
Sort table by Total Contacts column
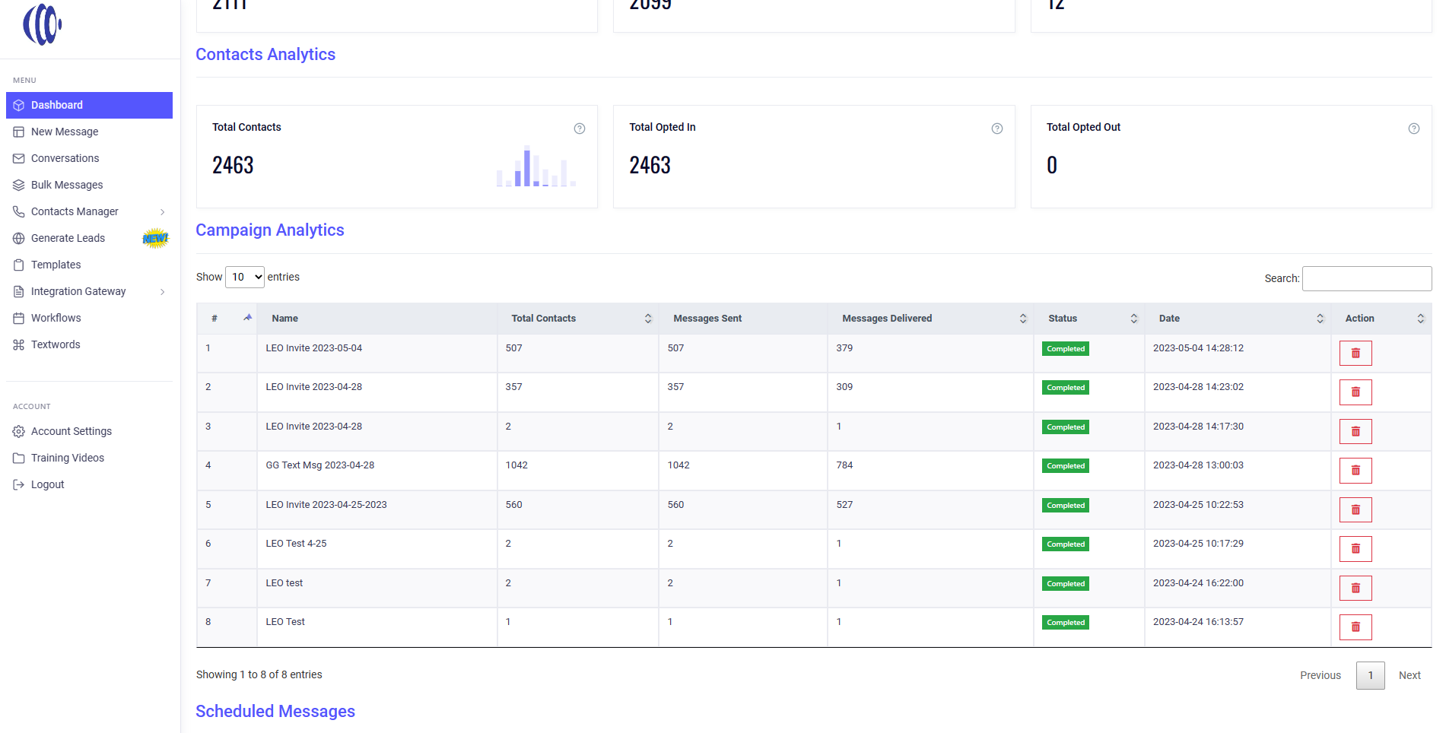(x=578, y=319)
